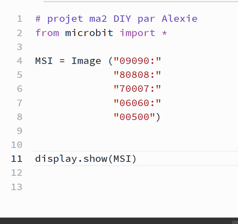Click the string "00500" on line 8
238x224 pixels.
pyautogui.click(x=134, y=117)
